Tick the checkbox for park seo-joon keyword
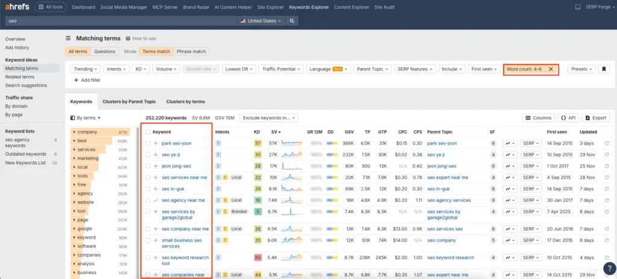 148,143
